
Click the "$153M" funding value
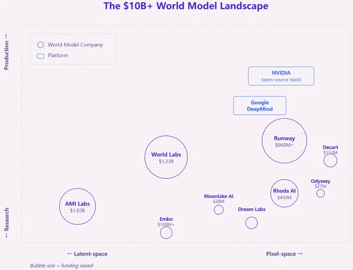pyautogui.click(x=330, y=152)
